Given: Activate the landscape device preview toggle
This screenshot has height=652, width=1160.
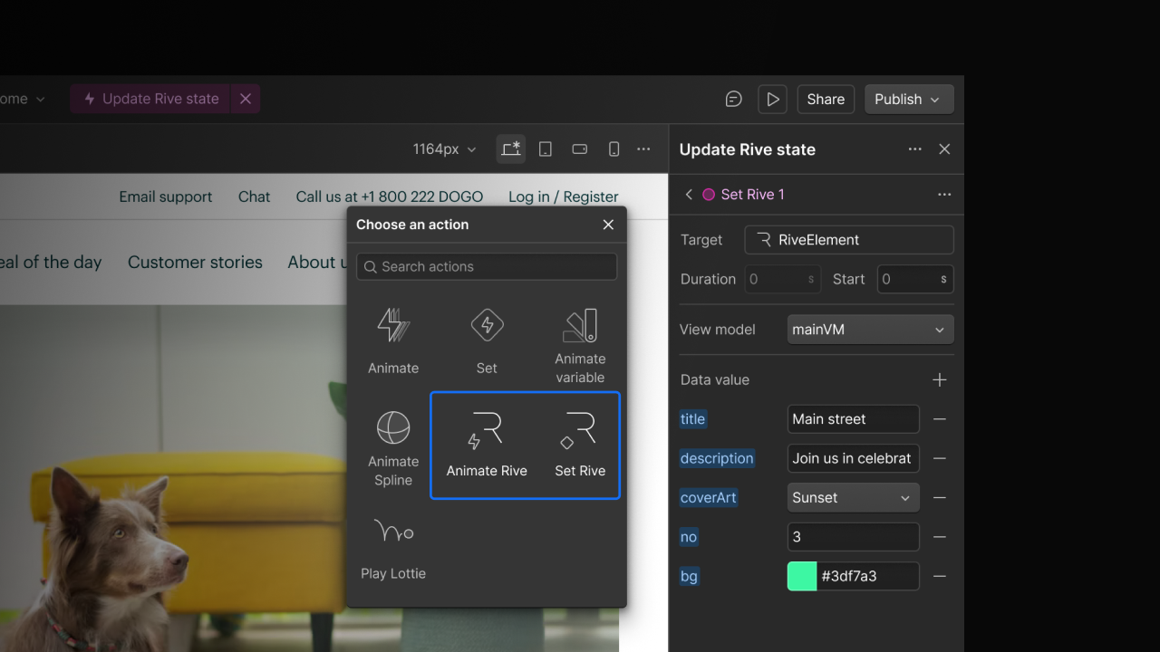Looking at the screenshot, I should tap(579, 149).
